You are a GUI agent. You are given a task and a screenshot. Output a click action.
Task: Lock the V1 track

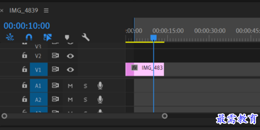pos(25,69)
